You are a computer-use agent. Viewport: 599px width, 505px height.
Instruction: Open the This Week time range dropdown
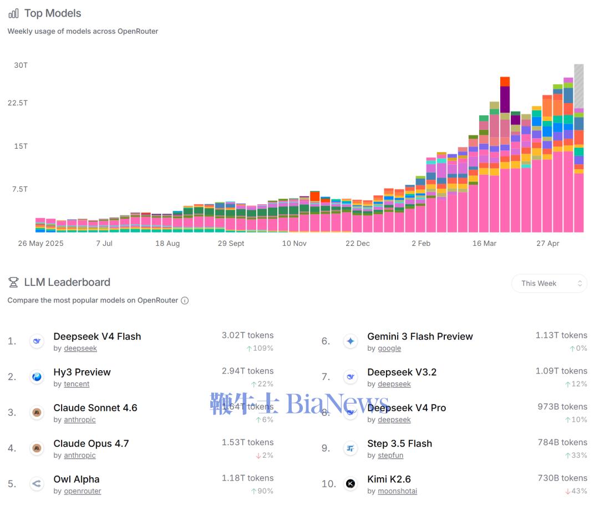pos(549,283)
